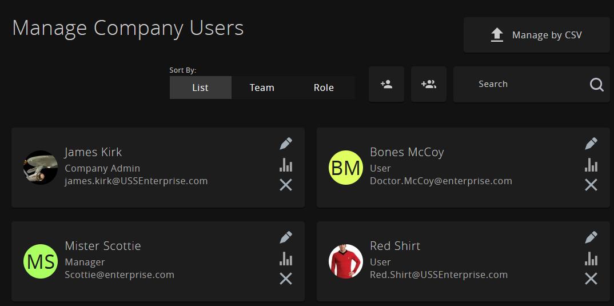Click User role under Bones McCoy

380,169
